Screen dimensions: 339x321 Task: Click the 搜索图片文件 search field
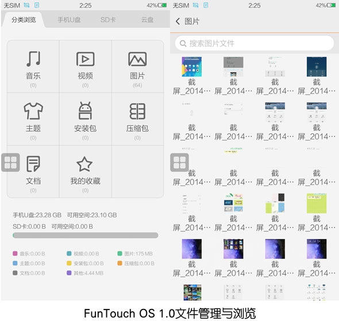tap(255, 43)
